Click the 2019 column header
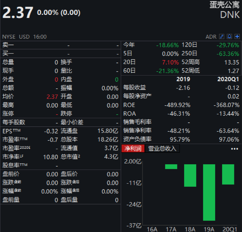This screenshot has width=242, height=232. pyautogui.click(x=183, y=79)
